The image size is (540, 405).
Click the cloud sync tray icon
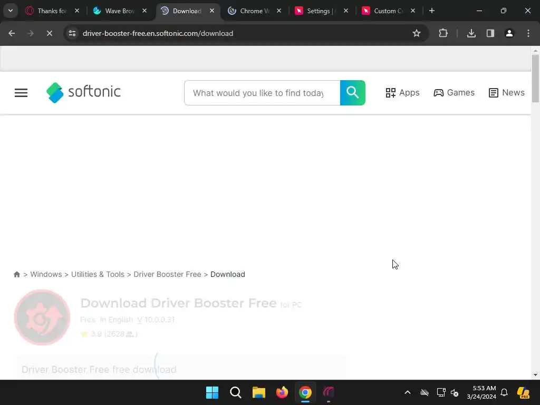(x=425, y=392)
